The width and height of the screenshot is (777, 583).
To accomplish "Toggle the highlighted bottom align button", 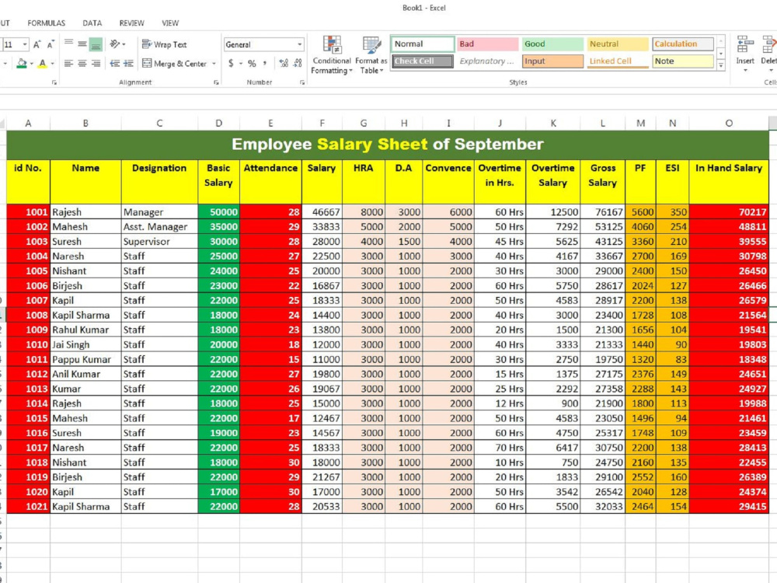I will click(x=96, y=44).
